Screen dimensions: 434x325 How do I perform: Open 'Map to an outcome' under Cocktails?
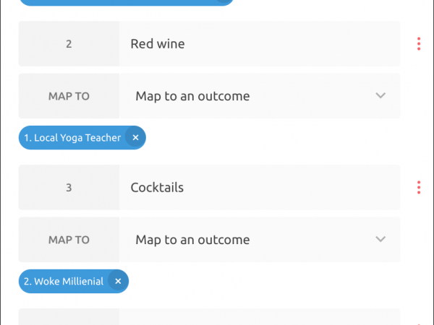[x=259, y=240]
